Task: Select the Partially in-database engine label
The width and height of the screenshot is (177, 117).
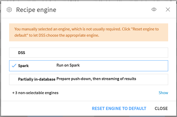Action: (x=36, y=79)
